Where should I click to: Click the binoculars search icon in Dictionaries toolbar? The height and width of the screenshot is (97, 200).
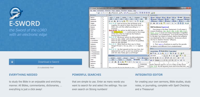click(115, 62)
